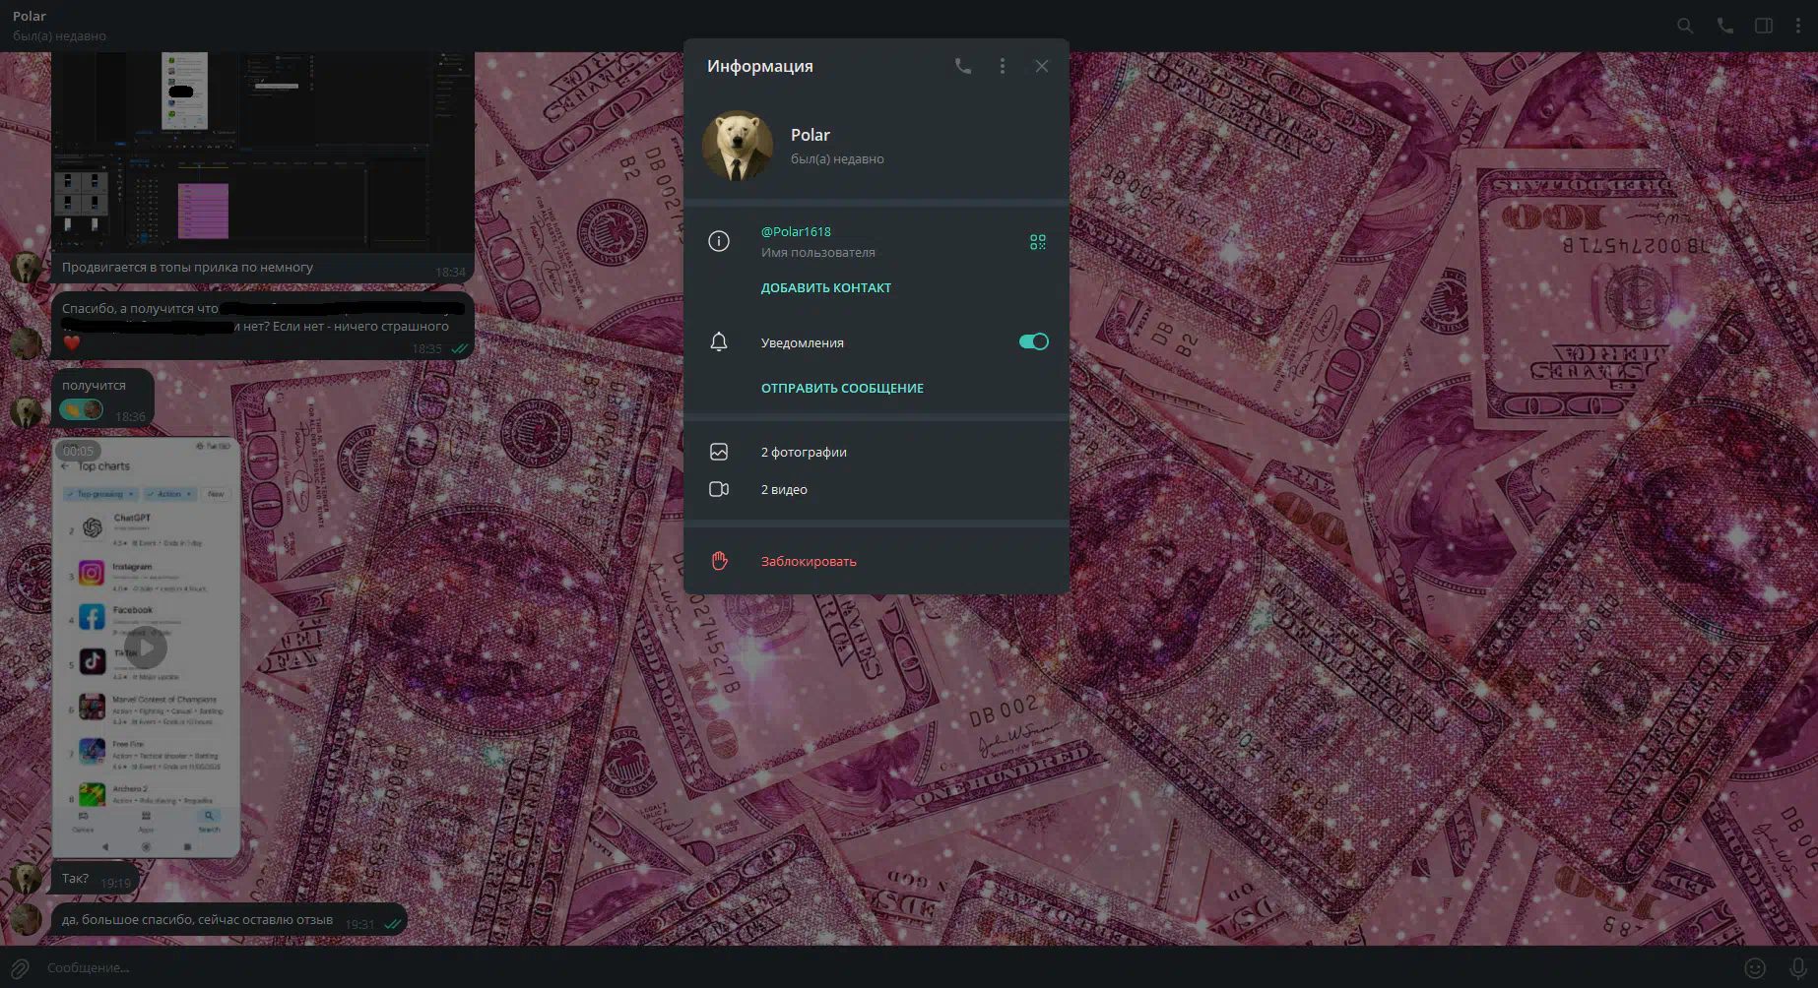The image size is (1818, 988).
Task: Open the emoji picker icon
Action: point(1754,968)
